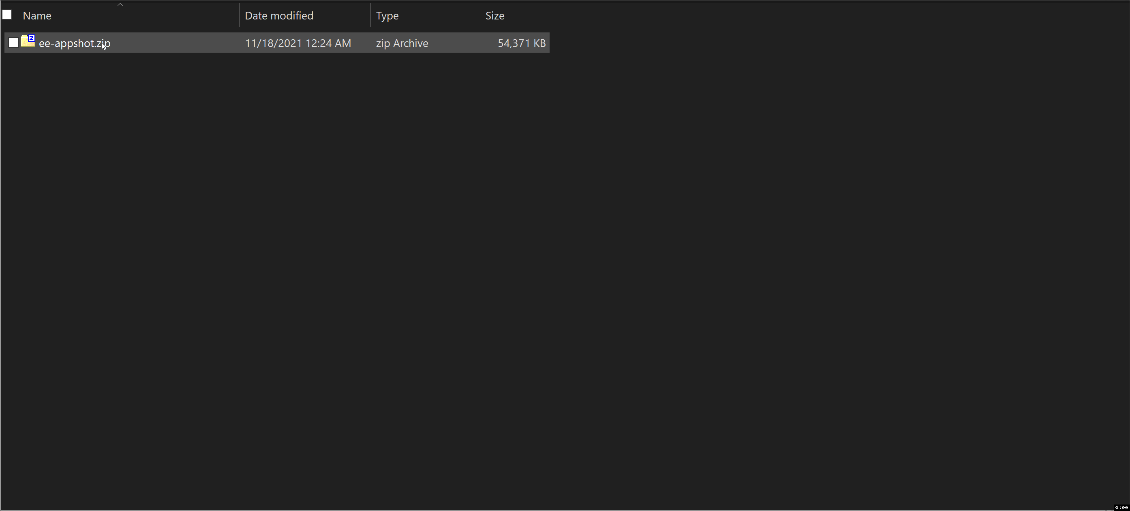Tick the select-all checkbox in header

(7, 15)
